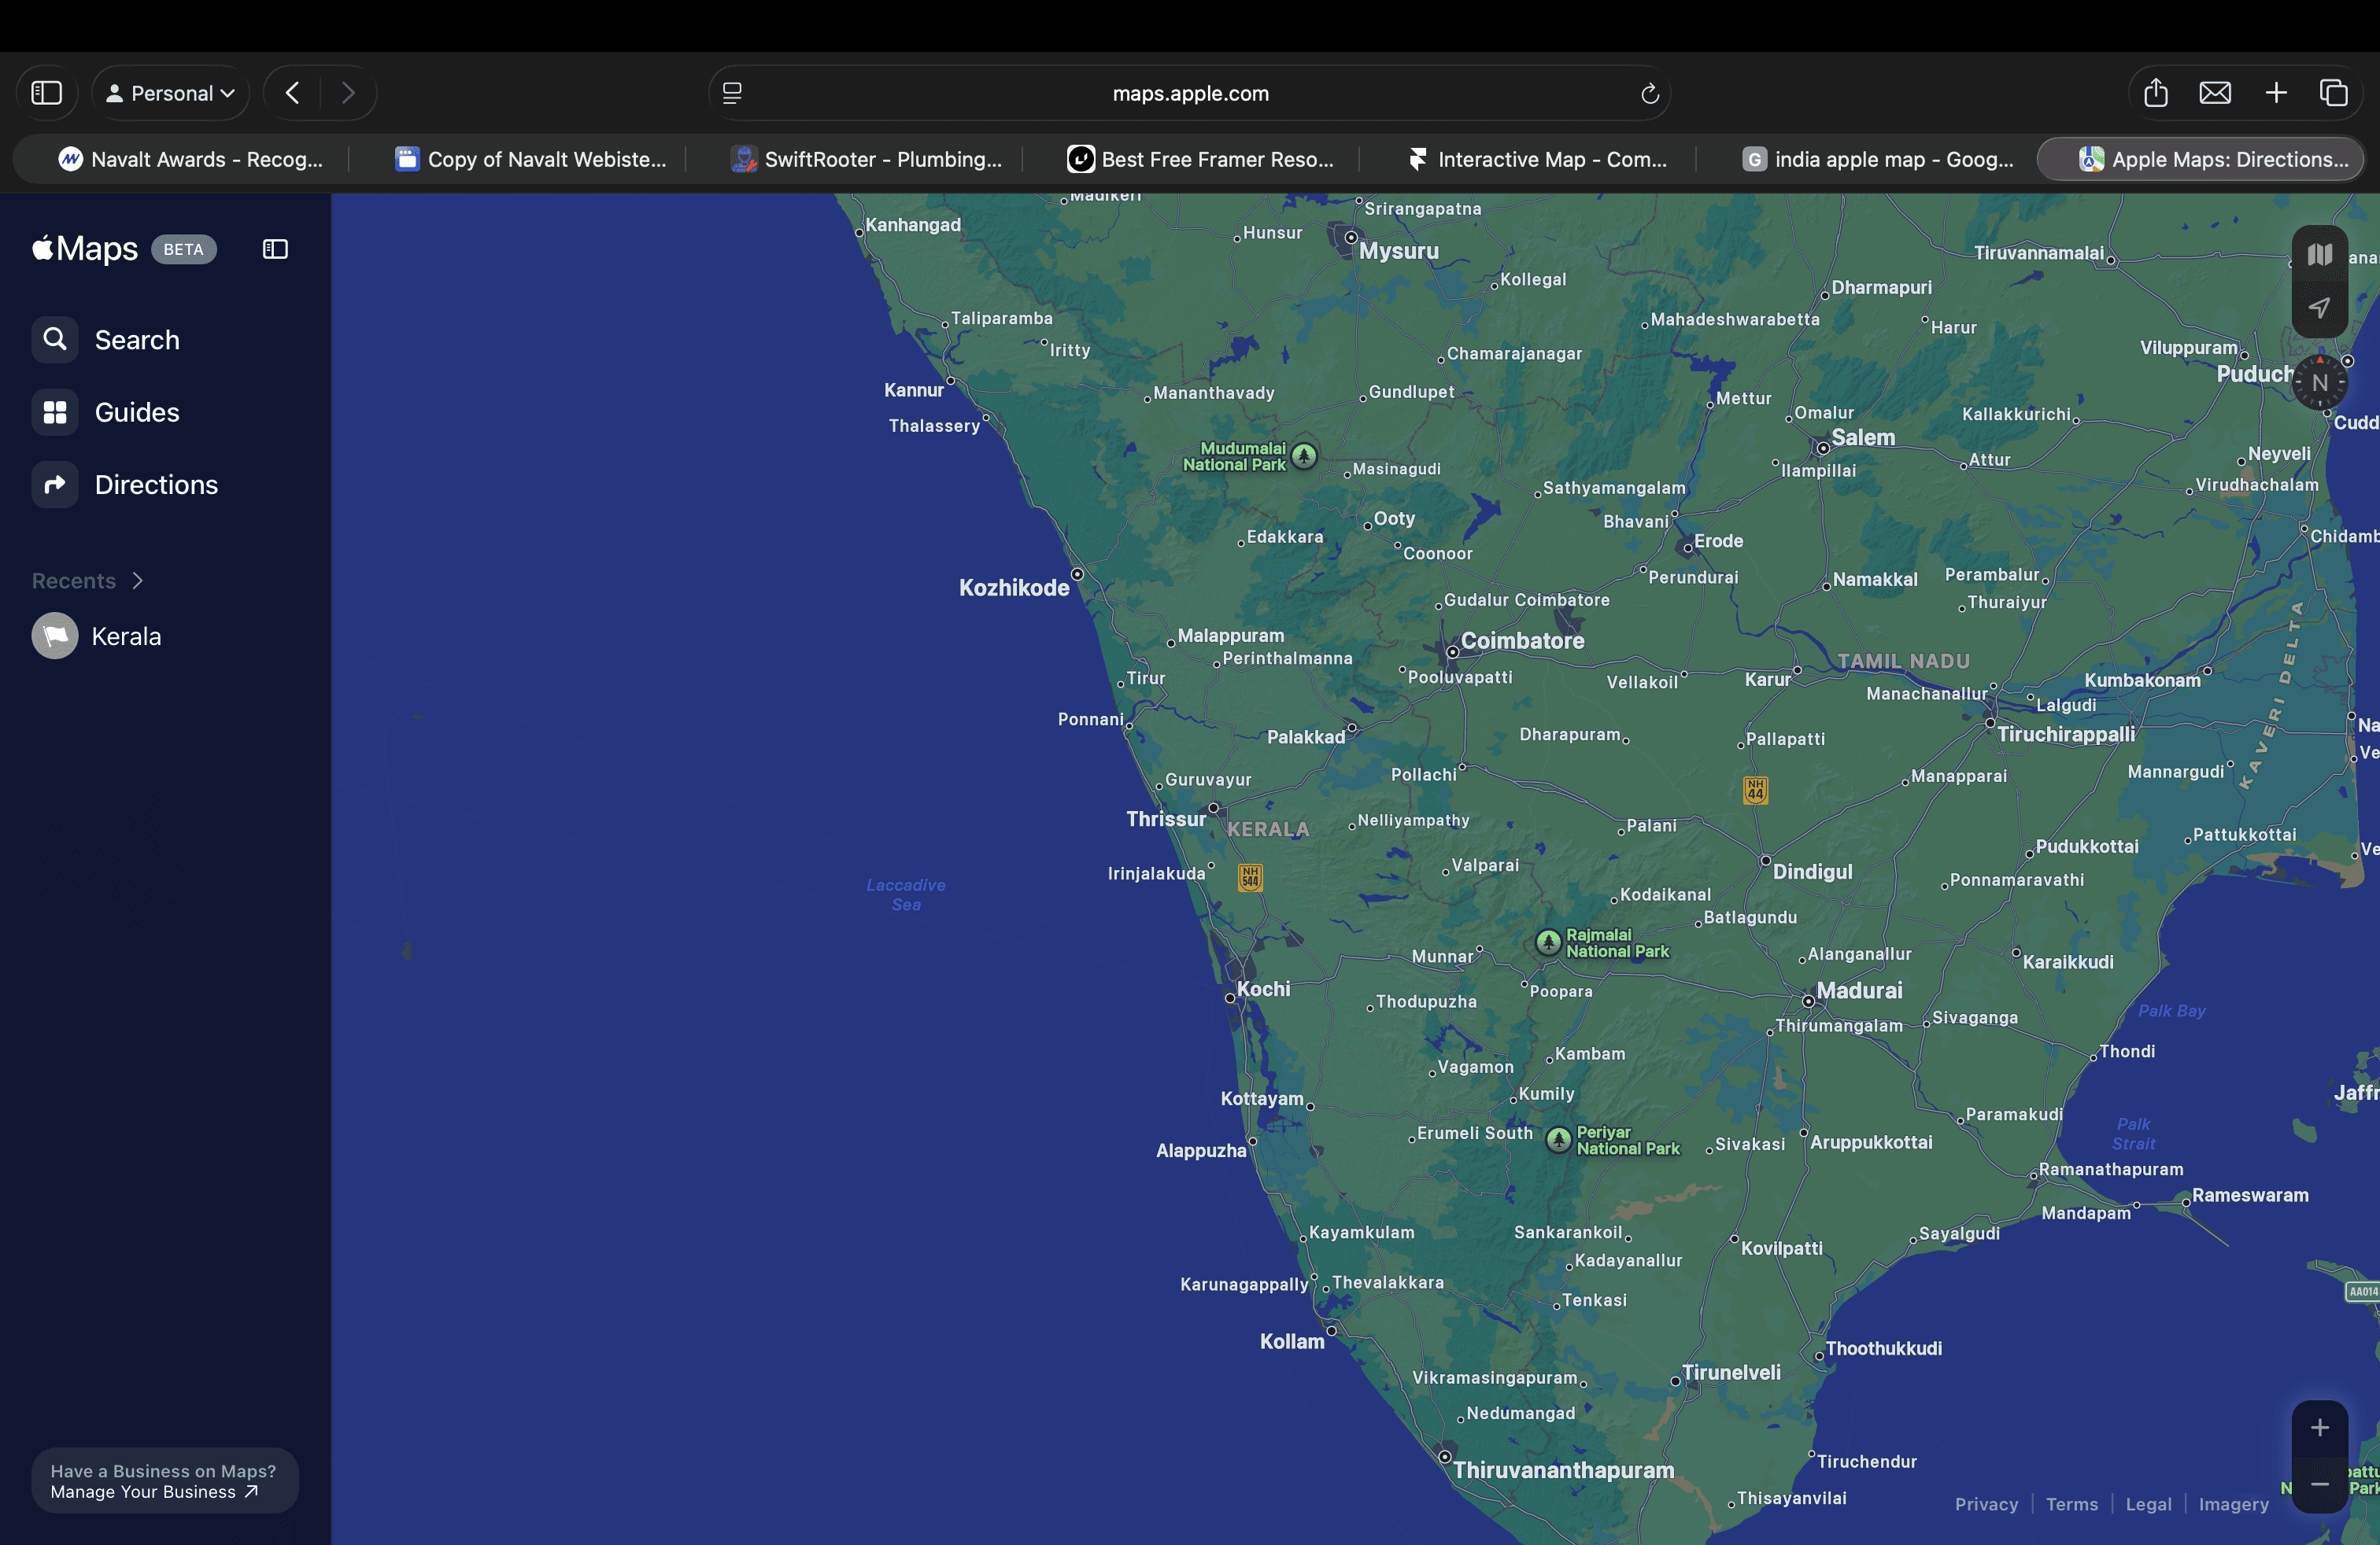Click the north compass indicator
The height and width of the screenshot is (1545, 2380).
click(2319, 382)
